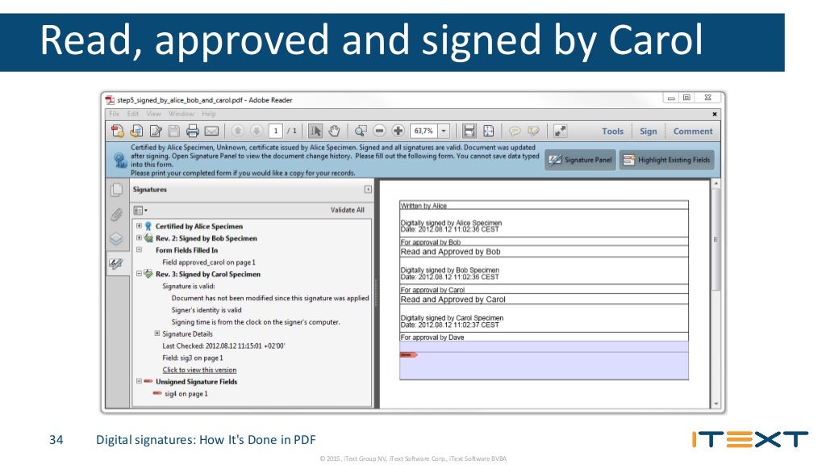
Task: Click Highlight Existing Fields button
Action: pyautogui.click(x=666, y=160)
